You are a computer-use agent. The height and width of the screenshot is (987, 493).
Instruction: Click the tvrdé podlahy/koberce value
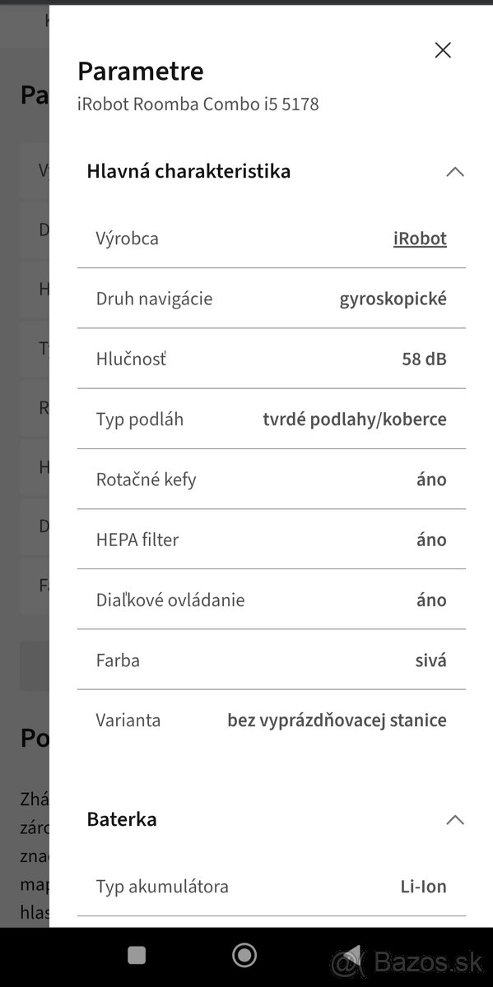click(x=355, y=419)
